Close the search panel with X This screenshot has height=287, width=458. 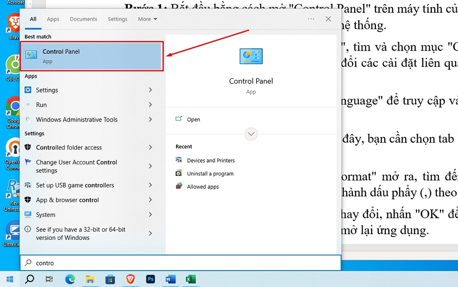coord(328,19)
